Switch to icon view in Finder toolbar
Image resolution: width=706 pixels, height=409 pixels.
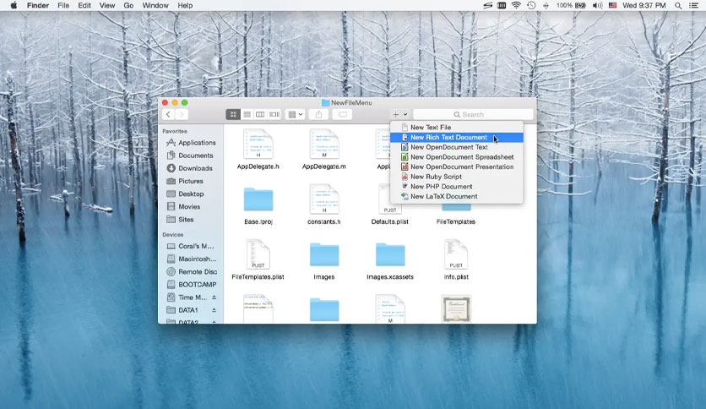click(233, 114)
